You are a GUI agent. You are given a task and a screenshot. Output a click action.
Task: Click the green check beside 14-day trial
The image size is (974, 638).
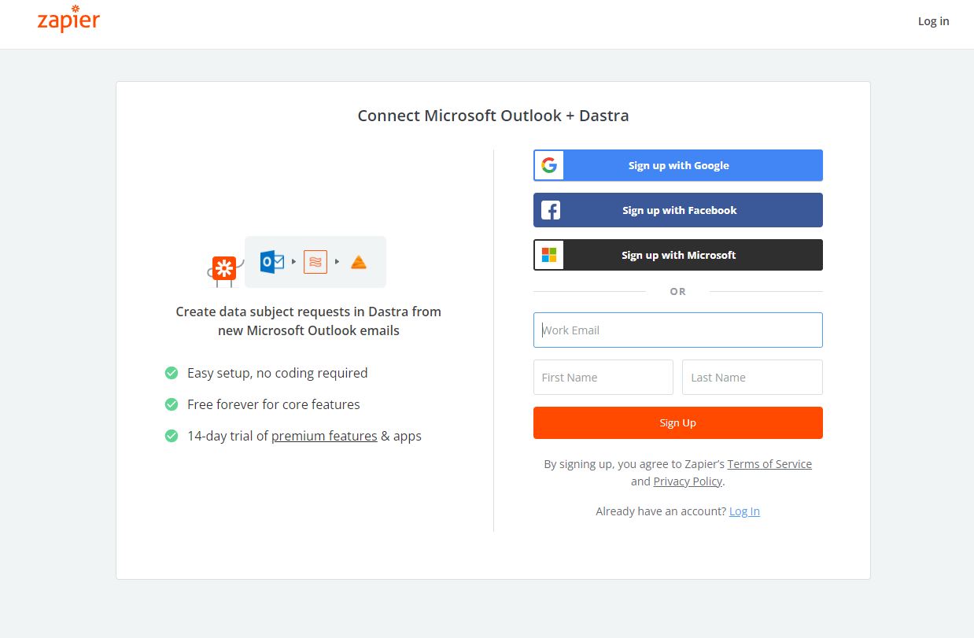coord(172,436)
